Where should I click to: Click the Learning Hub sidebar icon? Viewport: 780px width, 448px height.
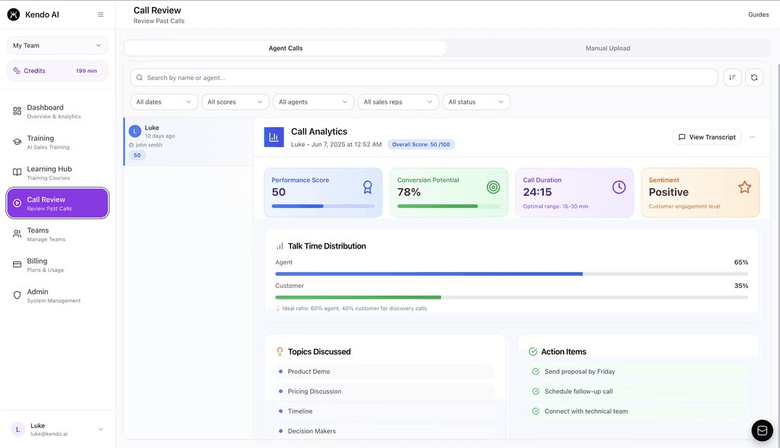(x=17, y=172)
